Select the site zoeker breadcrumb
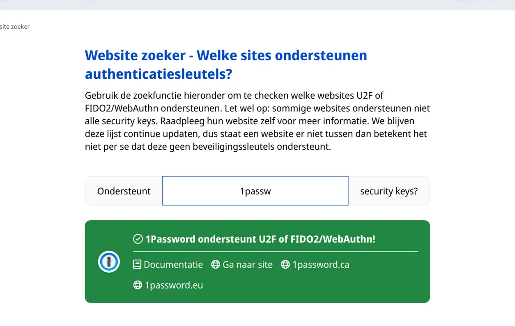 pos(15,27)
